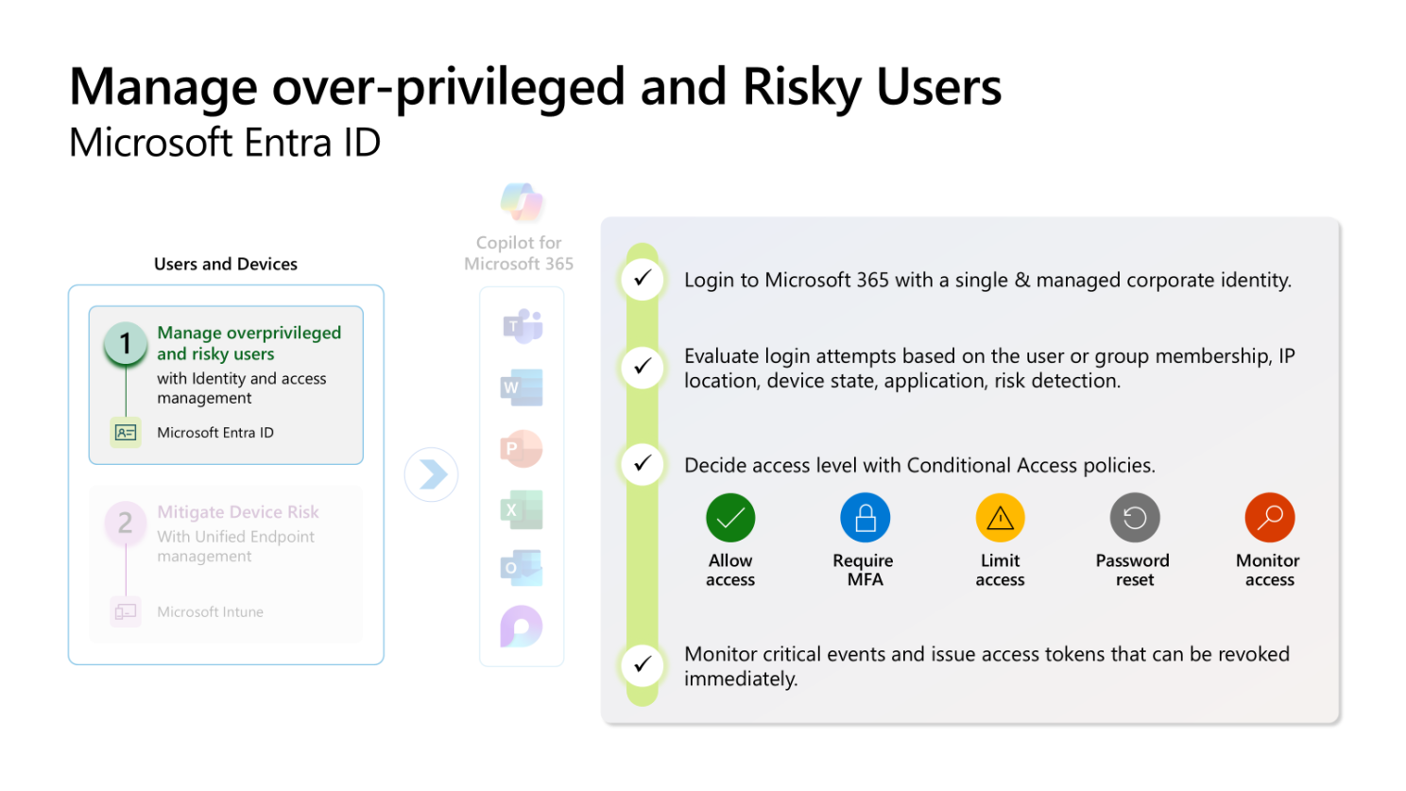1406x791 pixels.
Task: Check the Conditional Access policies step
Action: (x=642, y=464)
